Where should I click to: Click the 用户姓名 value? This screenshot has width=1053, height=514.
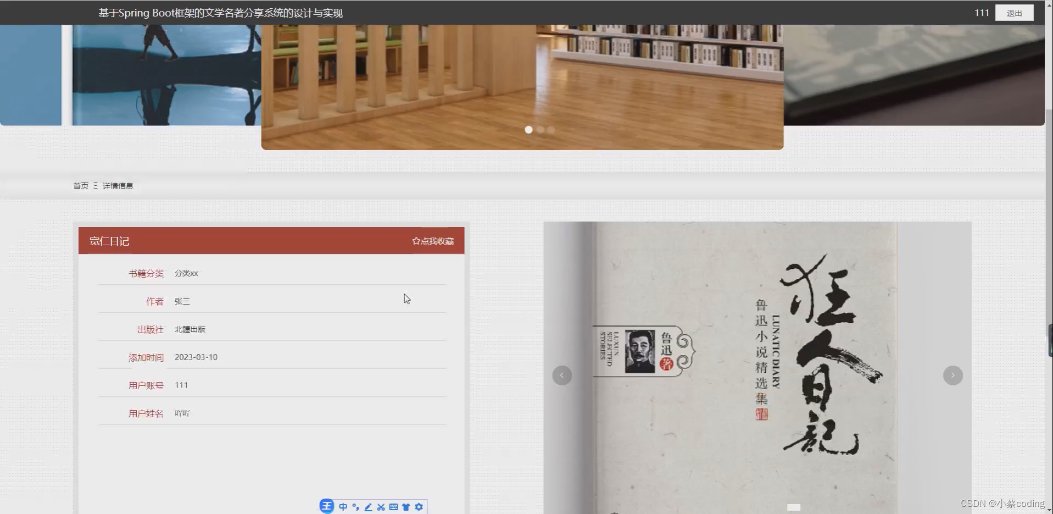[x=182, y=413]
